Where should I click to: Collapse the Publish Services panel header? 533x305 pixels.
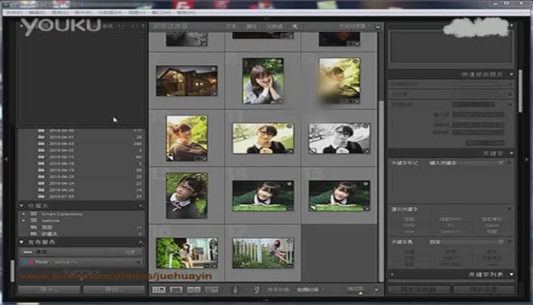click(21, 242)
